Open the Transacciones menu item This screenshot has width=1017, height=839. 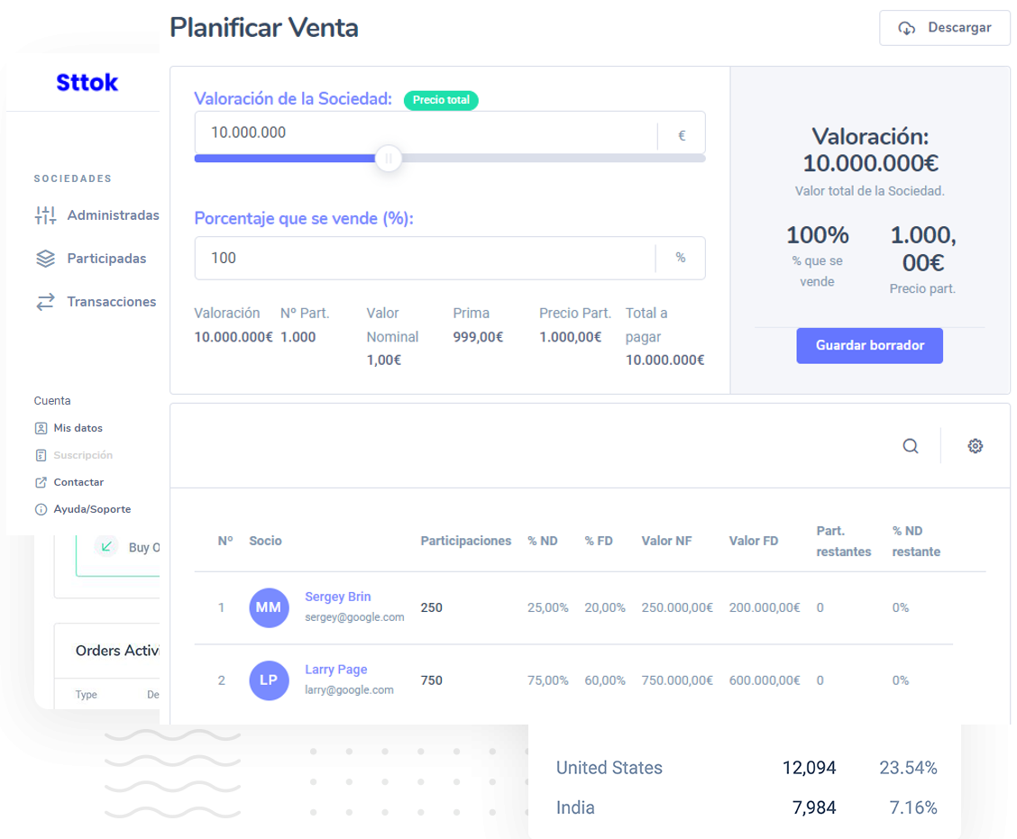coord(111,302)
